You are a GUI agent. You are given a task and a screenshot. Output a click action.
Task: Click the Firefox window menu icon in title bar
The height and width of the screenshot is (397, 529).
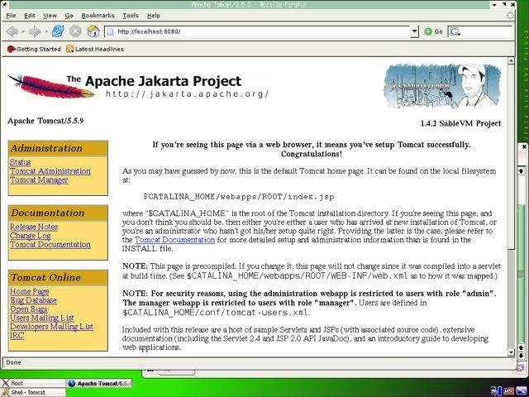[5, 4]
